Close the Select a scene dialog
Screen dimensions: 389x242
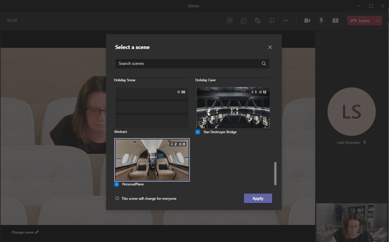coord(270,47)
